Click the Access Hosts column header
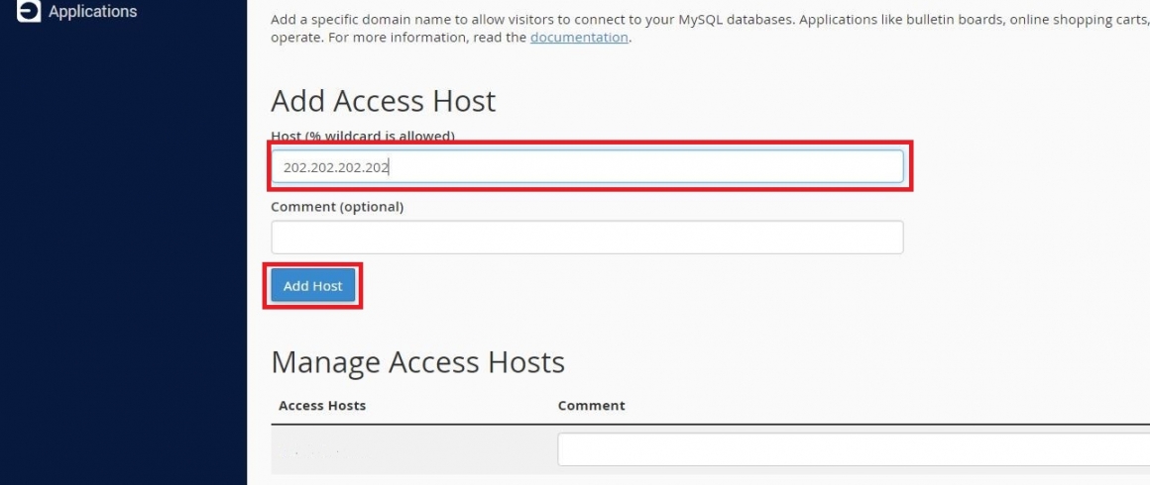Screen dimensions: 1150x485 tap(322, 405)
